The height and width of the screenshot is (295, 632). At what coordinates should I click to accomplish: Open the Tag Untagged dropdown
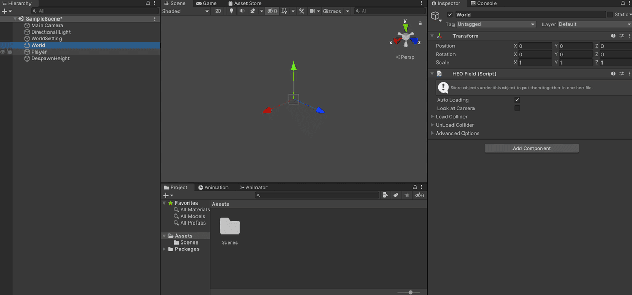click(x=496, y=24)
